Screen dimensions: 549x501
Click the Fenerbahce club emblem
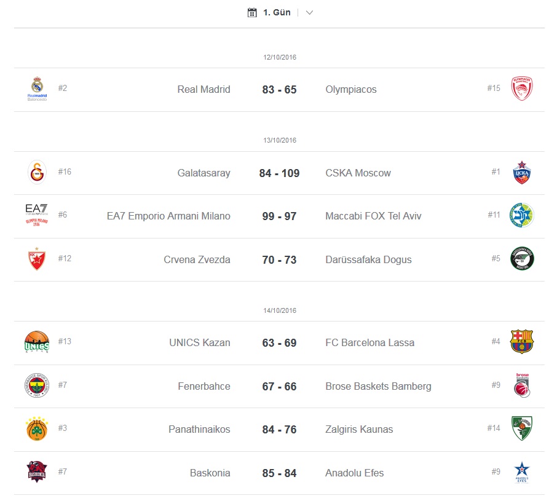click(x=37, y=385)
